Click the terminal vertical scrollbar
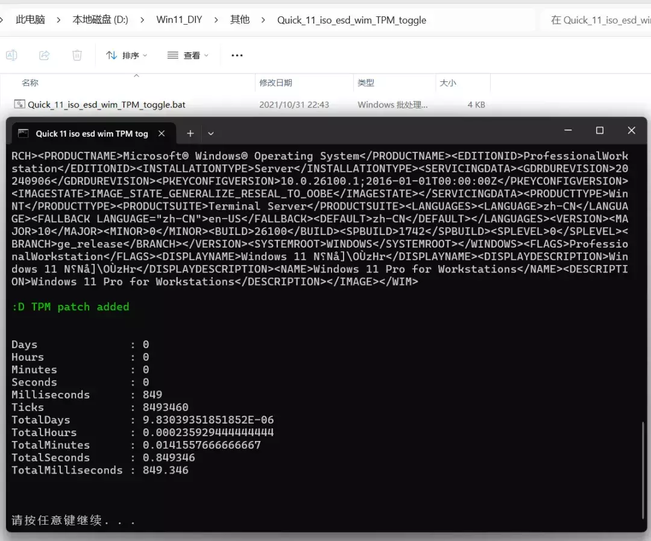Screen dimensions: 651x541 [643, 471]
